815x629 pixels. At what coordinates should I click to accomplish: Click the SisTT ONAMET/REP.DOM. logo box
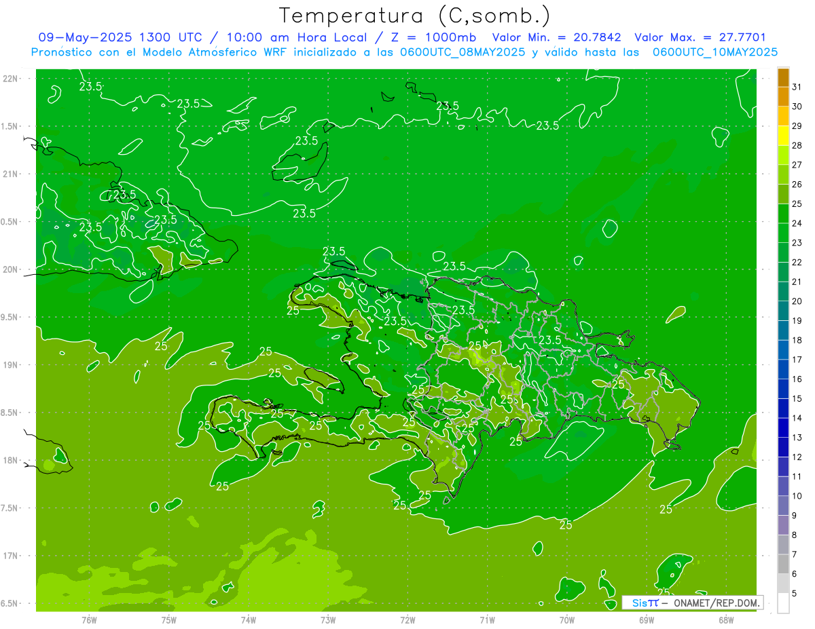[692, 603]
